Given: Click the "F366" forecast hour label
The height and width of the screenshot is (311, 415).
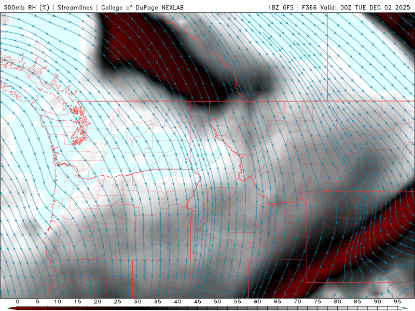Looking at the screenshot, I should pyautogui.click(x=309, y=7).
